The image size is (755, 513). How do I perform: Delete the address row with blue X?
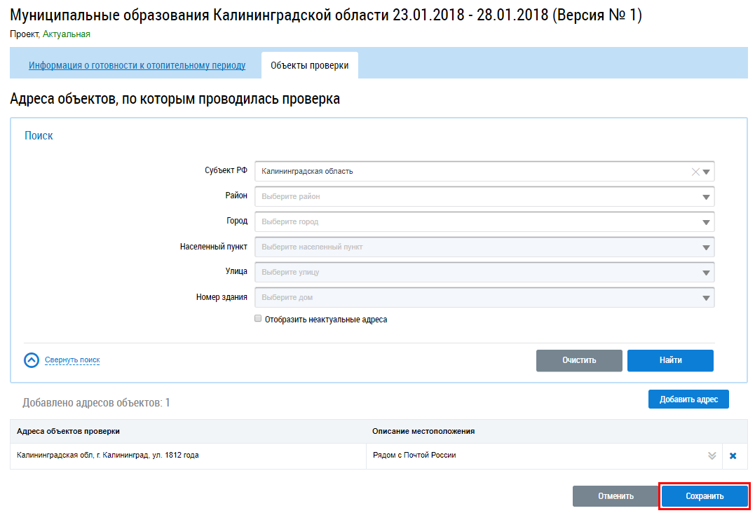733,456
